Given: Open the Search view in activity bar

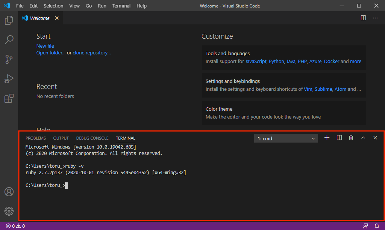Looking at the screenshot, I should 9,40.
